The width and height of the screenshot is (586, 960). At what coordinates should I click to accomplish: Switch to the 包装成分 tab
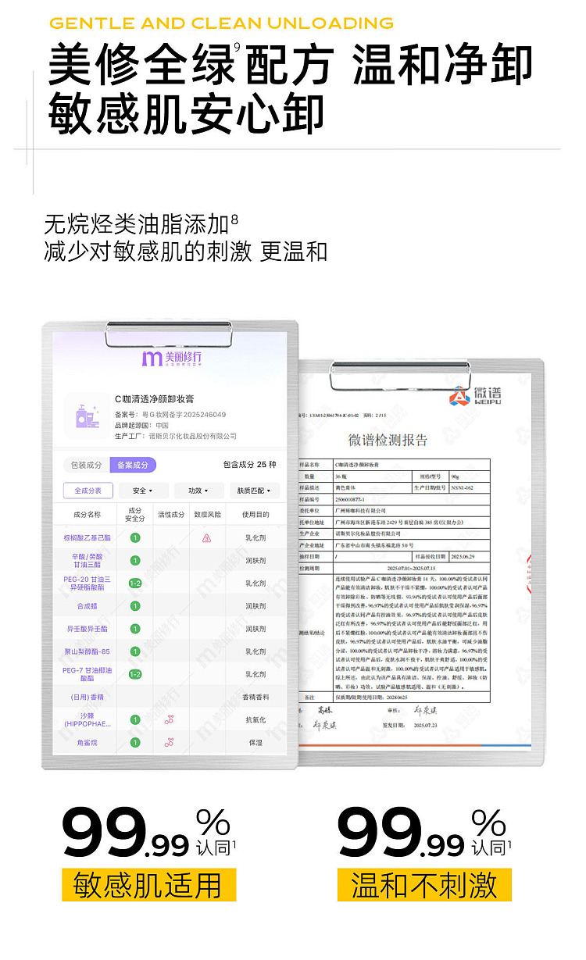click(x=86, y=465)
